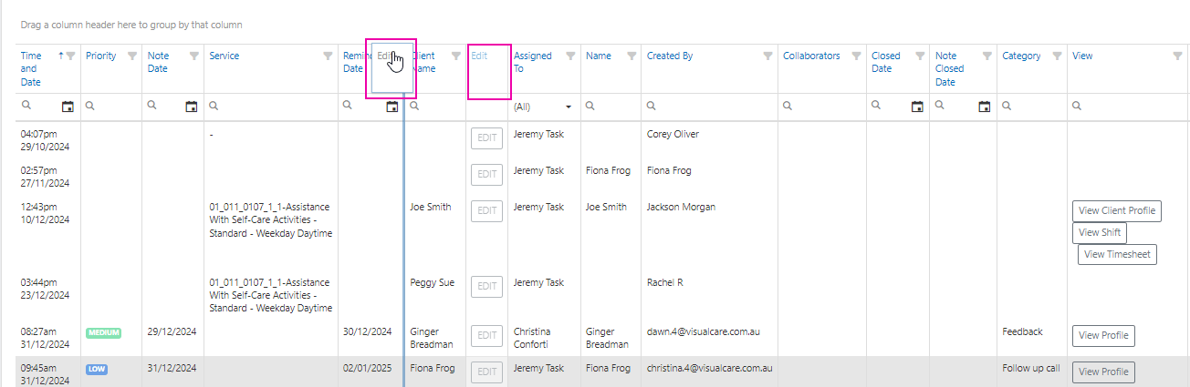This screenshot has height=387, width=1190.
Task: Click View Profile in the Feedback row
Action: (x=1103, y=335)
